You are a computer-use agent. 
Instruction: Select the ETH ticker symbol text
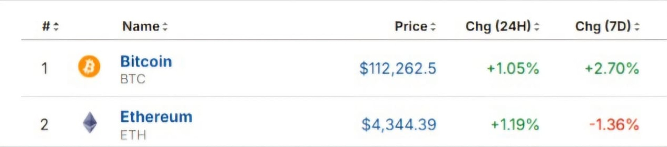[133, 135]
